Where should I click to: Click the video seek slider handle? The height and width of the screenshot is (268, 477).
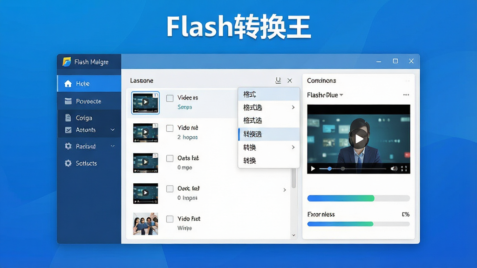click(x=329, y=168)
